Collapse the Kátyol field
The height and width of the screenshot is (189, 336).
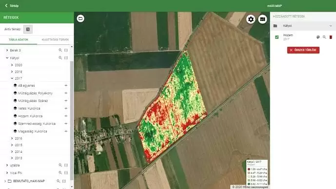[x=7, y=58]
